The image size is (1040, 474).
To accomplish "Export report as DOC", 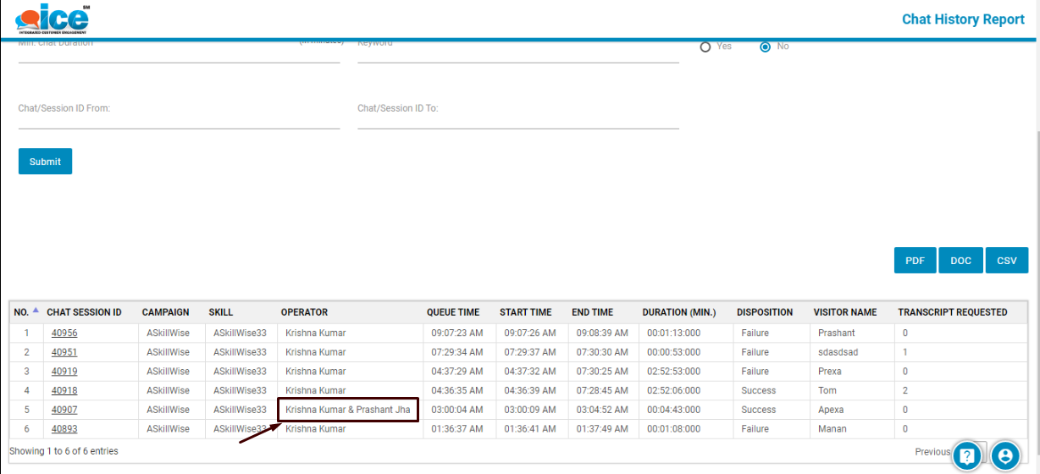I will coord(960,261).
